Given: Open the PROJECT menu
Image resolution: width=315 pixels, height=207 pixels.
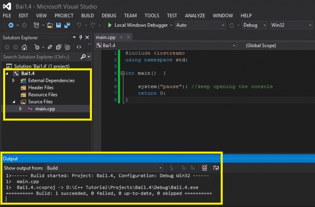Looking at the screenshot, I should [x=64, y=15].
